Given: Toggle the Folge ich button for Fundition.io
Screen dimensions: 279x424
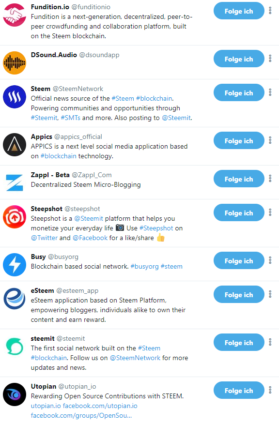Looking at the screenshot, I should [x=239, y=11].
